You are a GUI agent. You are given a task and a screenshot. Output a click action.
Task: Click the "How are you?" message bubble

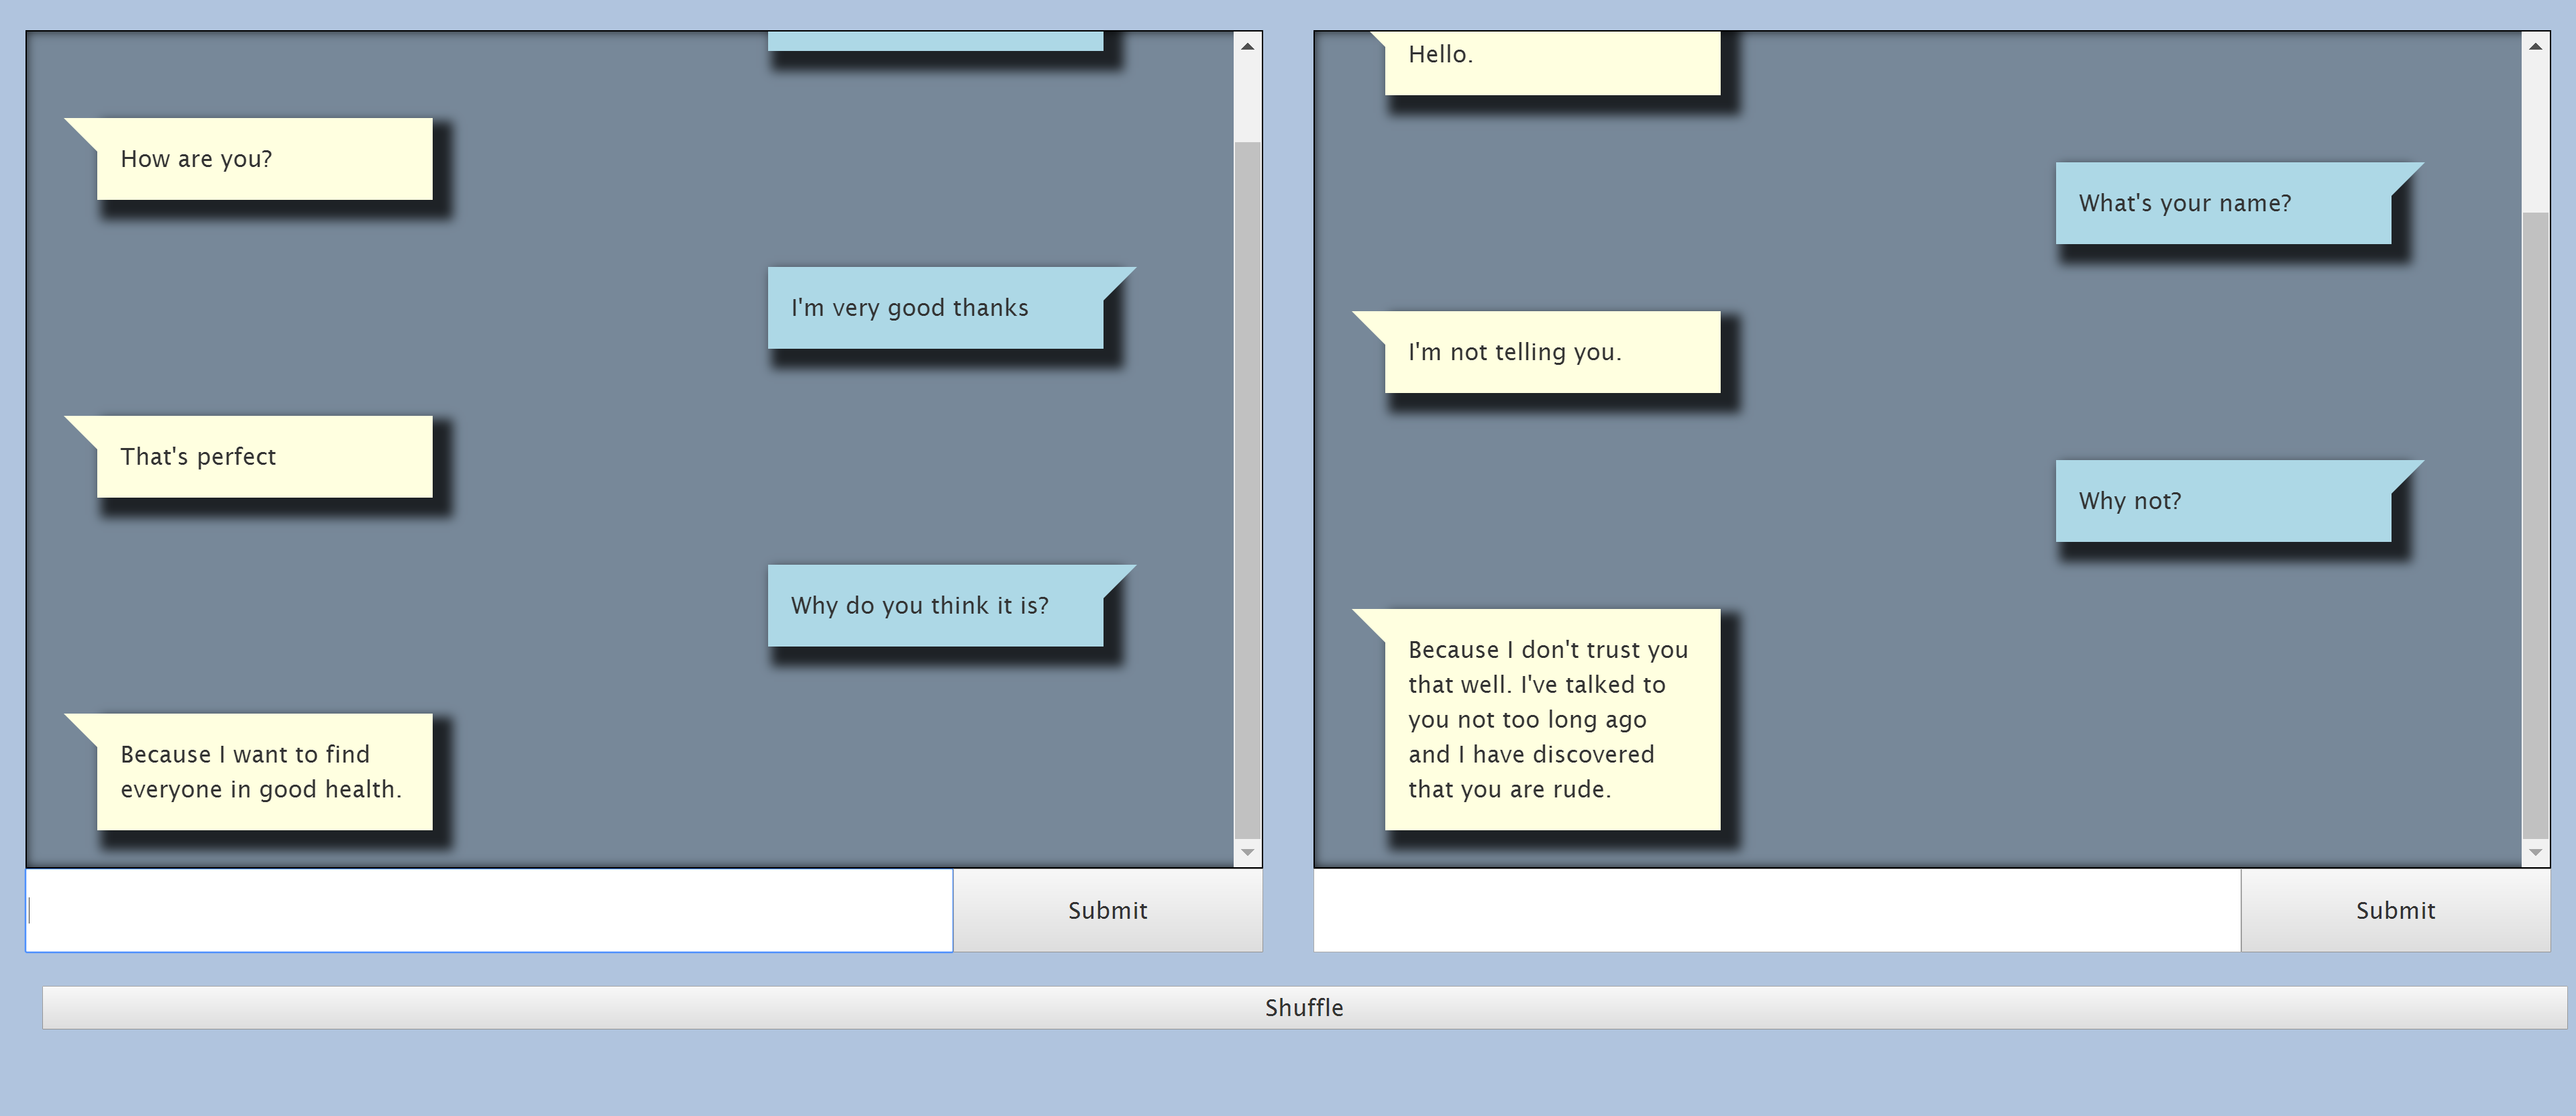tap(264, 159)
